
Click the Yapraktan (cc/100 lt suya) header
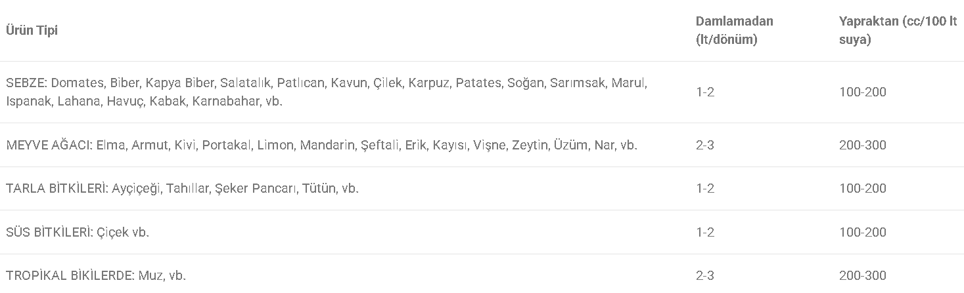(x=898, y=30)
